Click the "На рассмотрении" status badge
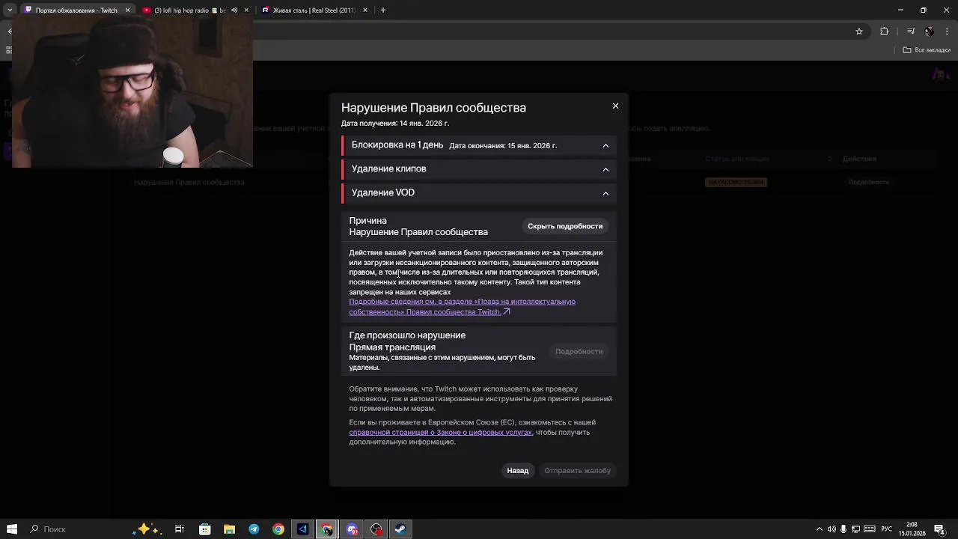958x539 pixels. coord(736,182)
